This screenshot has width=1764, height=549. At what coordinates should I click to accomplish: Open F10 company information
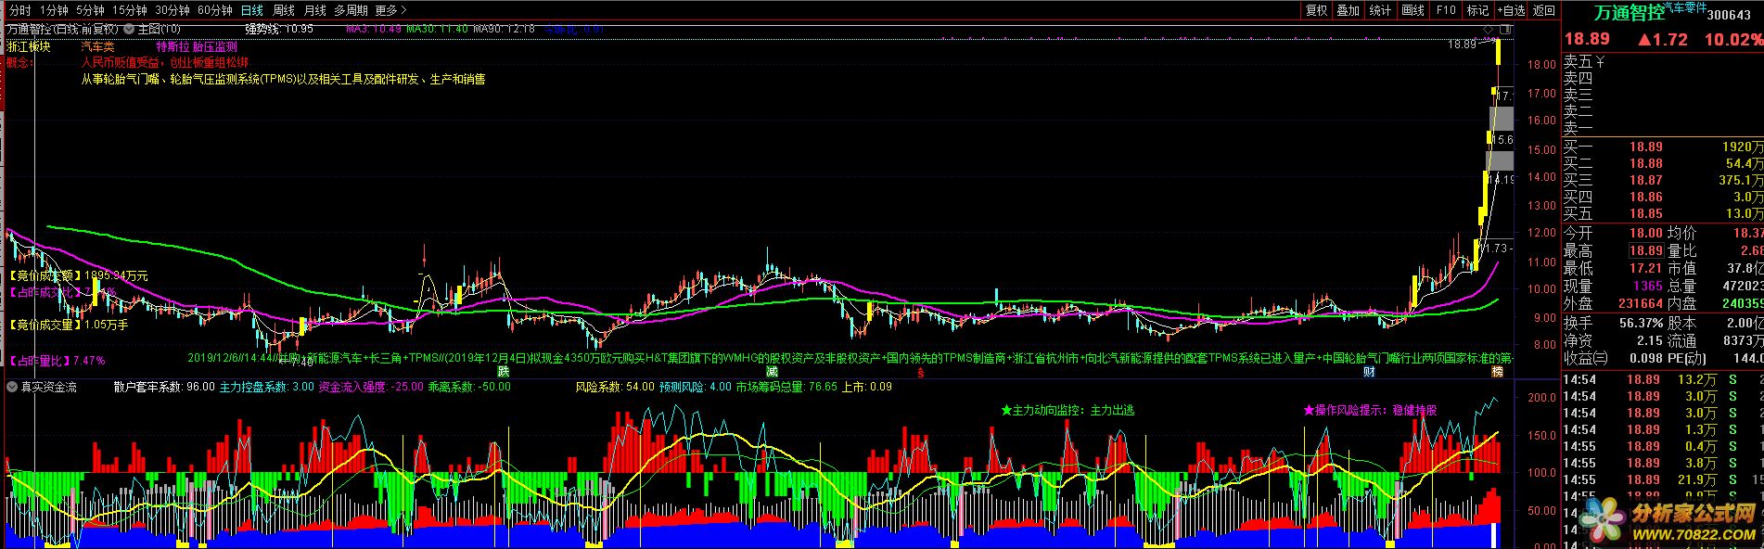point(1446,10)
